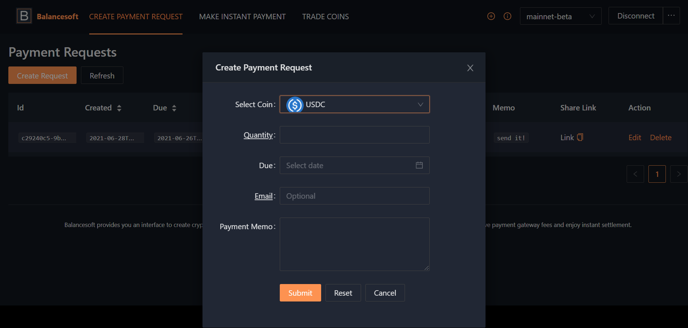Copy the share link via copy icon

(580, 137)
